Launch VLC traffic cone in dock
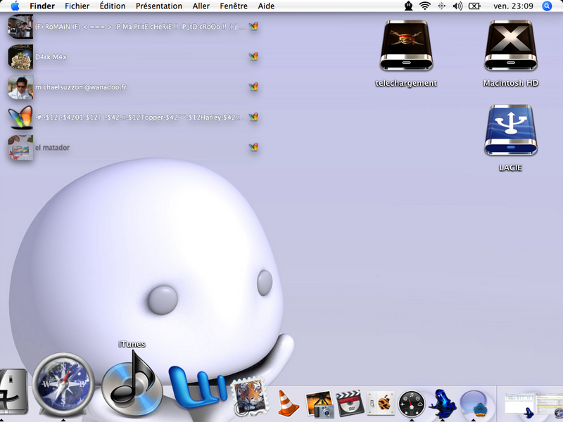This screenshot has width=563, height=422. coord(287,403)
